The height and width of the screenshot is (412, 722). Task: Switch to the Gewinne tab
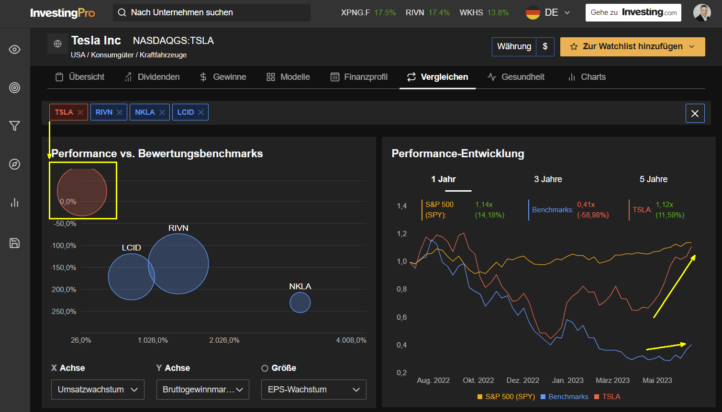(223, 77)
